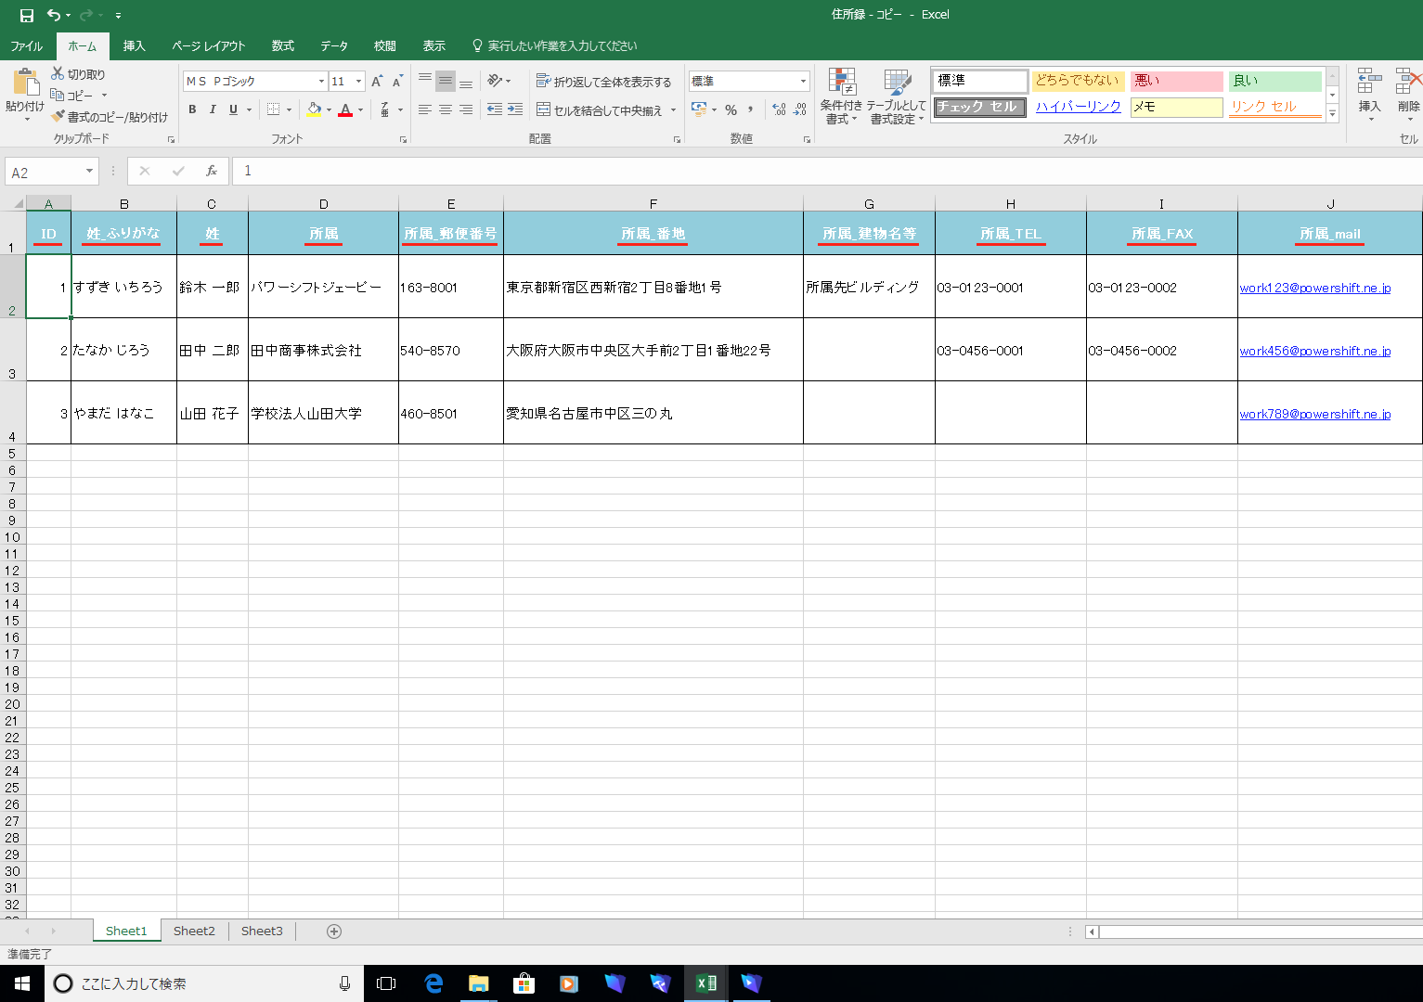Apply the チェック セル cell style
The width and height of the screenshot is (1423, 1002).
click(x=979, y=107)
